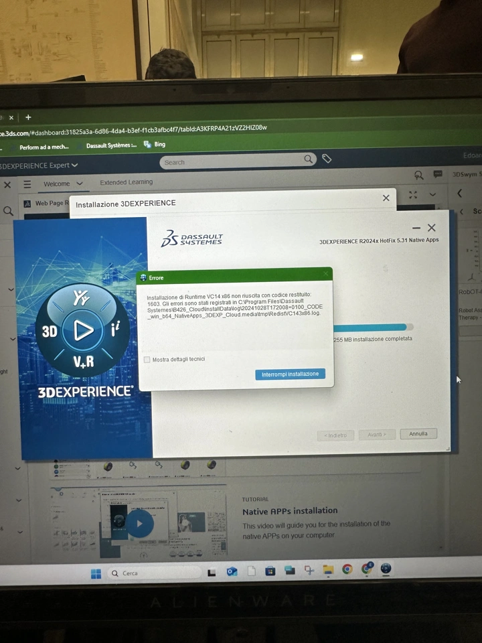The image size is (482, 643).
Task: Open the widget chevron menu
Action: click(x=432, y=194)
